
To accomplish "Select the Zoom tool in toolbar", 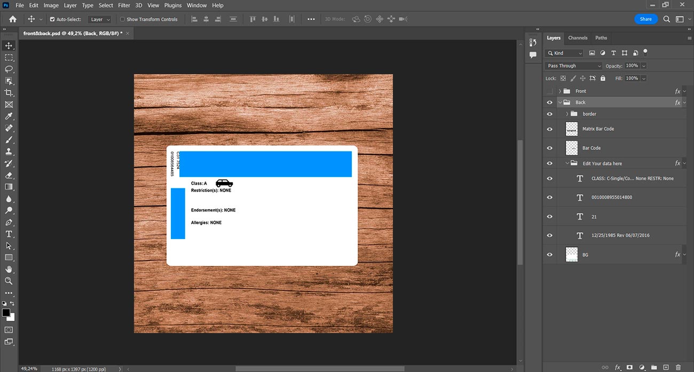I will point(9,281).
